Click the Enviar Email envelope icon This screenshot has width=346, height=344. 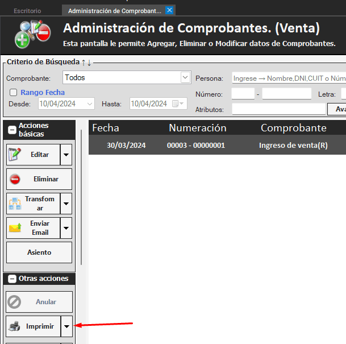pos(15,228)
